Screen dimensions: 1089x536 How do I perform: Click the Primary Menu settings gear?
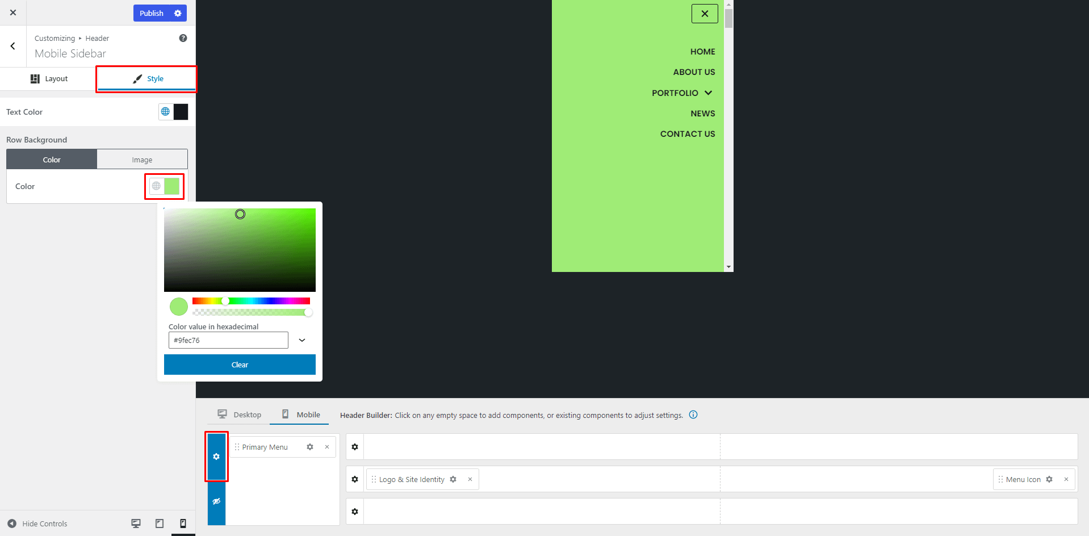[x=310, y=447]
